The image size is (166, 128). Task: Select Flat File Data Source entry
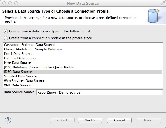[x=83, y=58]
